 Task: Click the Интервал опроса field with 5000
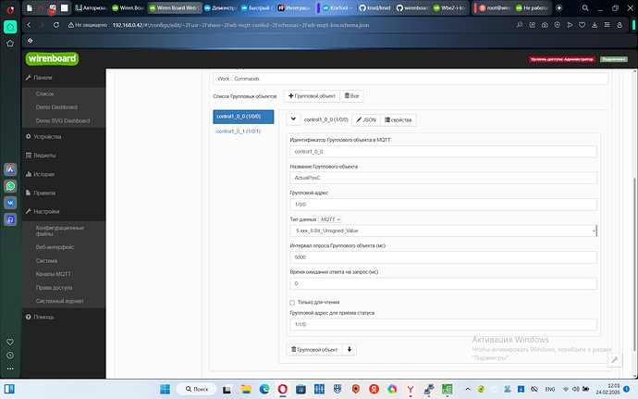pos(443,257)
